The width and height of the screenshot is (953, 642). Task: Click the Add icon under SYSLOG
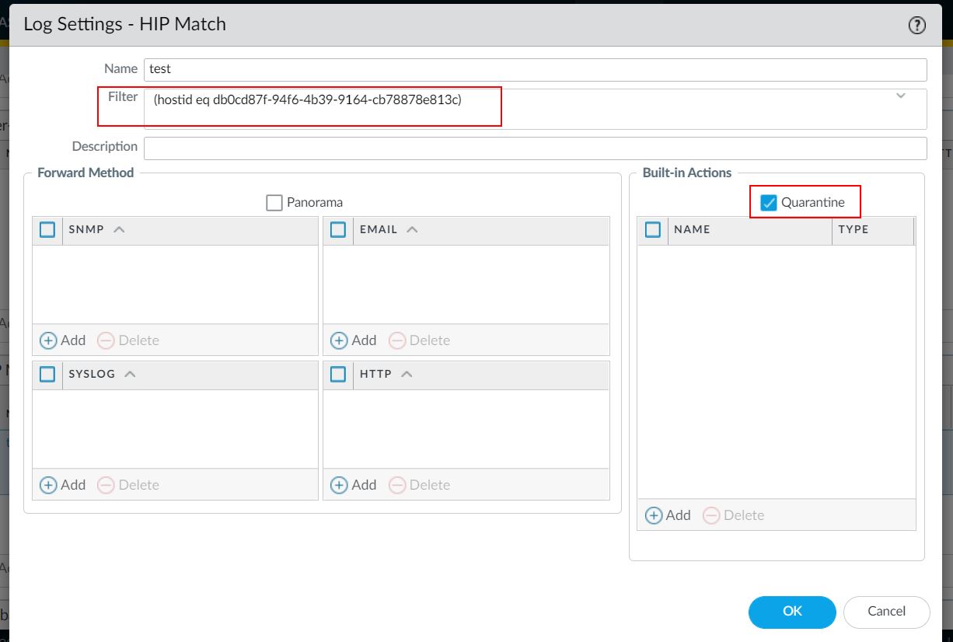click(48, 485)
